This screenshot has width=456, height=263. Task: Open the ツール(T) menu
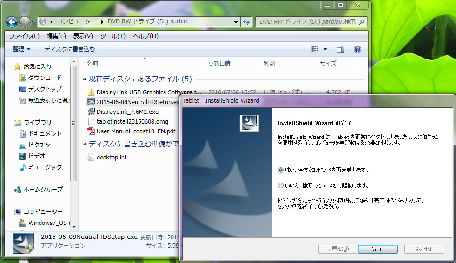coord(112,36)
